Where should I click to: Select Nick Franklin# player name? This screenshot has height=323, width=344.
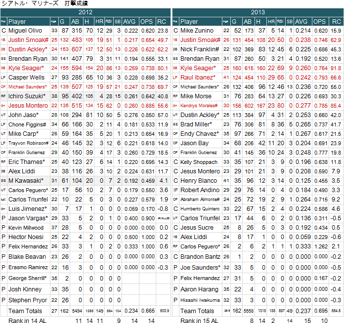click(200, 49)
